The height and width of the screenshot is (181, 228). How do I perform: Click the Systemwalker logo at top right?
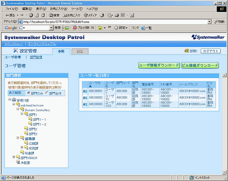click(x=208, y=37)
